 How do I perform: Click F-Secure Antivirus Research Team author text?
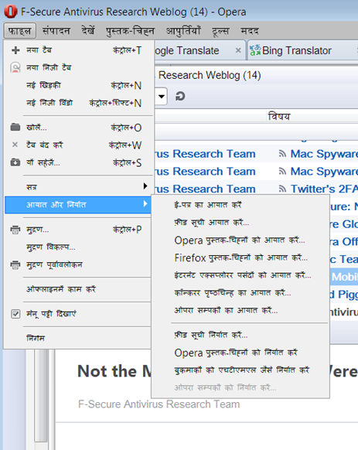pos(159,404)
